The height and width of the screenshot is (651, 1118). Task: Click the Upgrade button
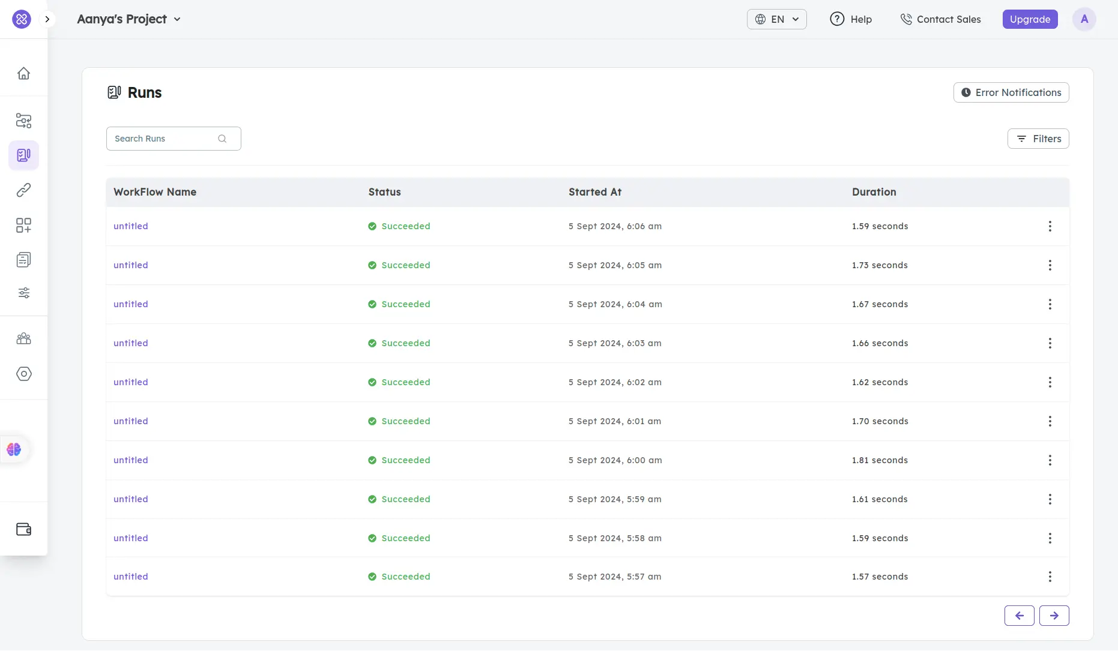tap(1030, 19)
